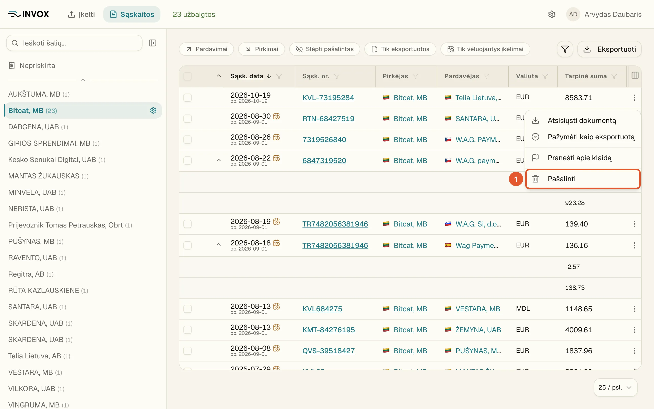The width and height of the screenshot is (654, 409).
Task: Toggle the Pardavimai filter chip
Action: (x=206, y=49)
